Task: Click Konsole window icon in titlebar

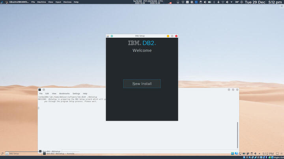Action: (x=40, y=90)
